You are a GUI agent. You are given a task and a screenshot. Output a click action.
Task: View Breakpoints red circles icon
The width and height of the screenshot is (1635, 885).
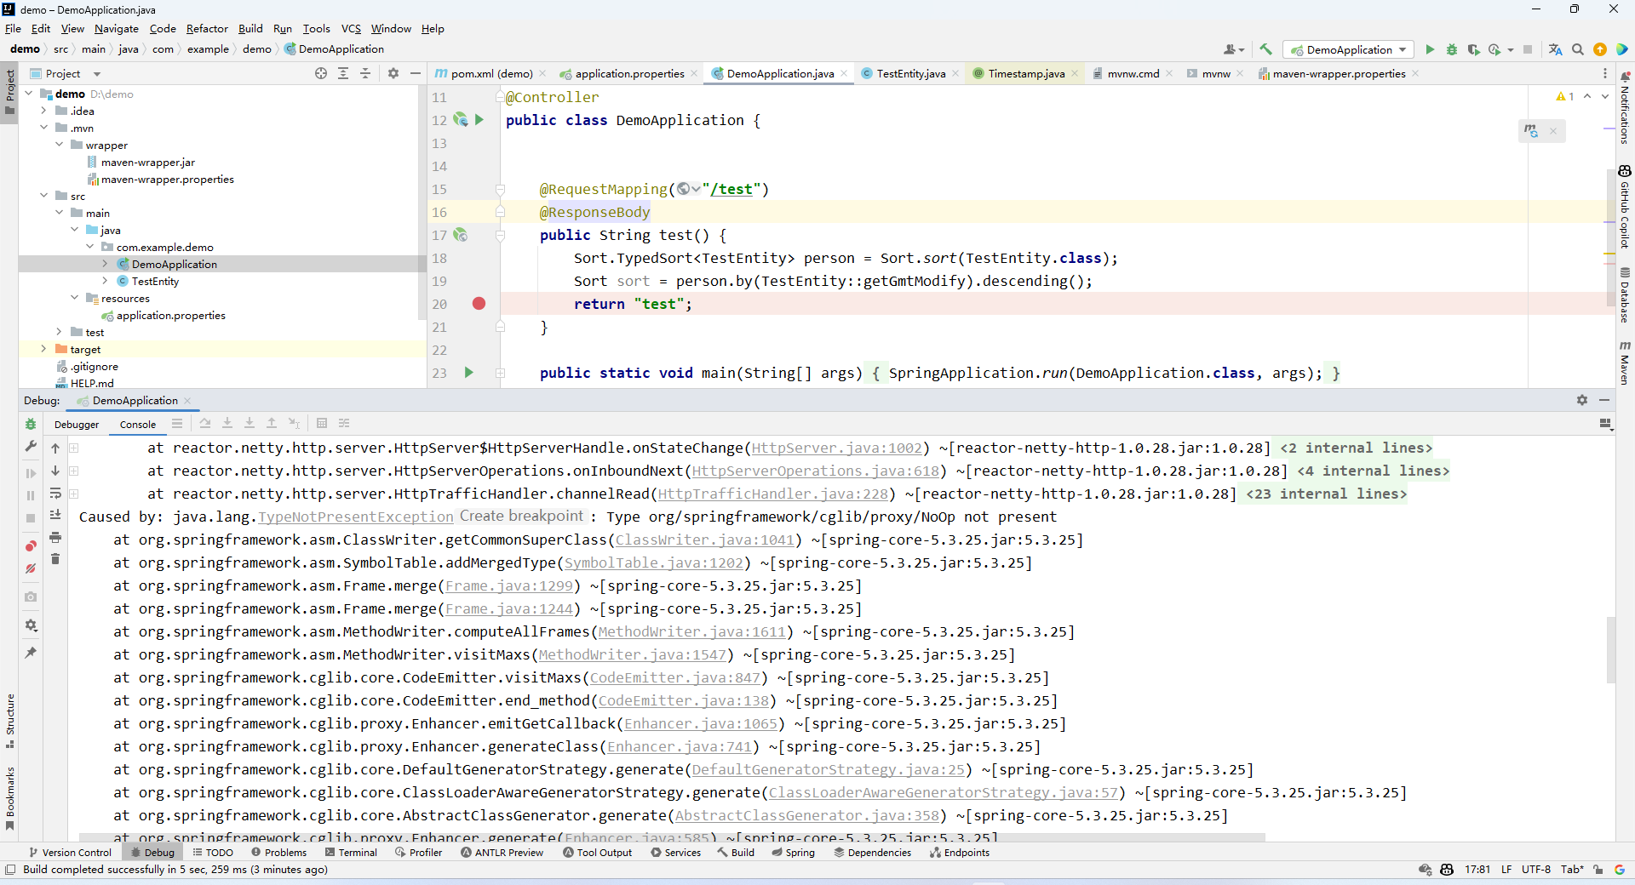pyautogui.click(x=31, y=545)
